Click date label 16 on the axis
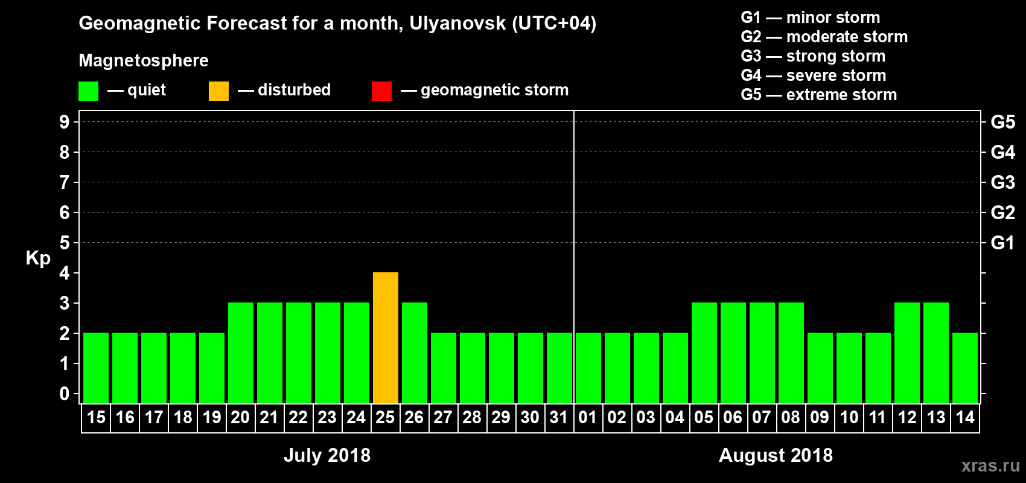Viewport: 1026px width, 483px height. (x=125, y=417)
